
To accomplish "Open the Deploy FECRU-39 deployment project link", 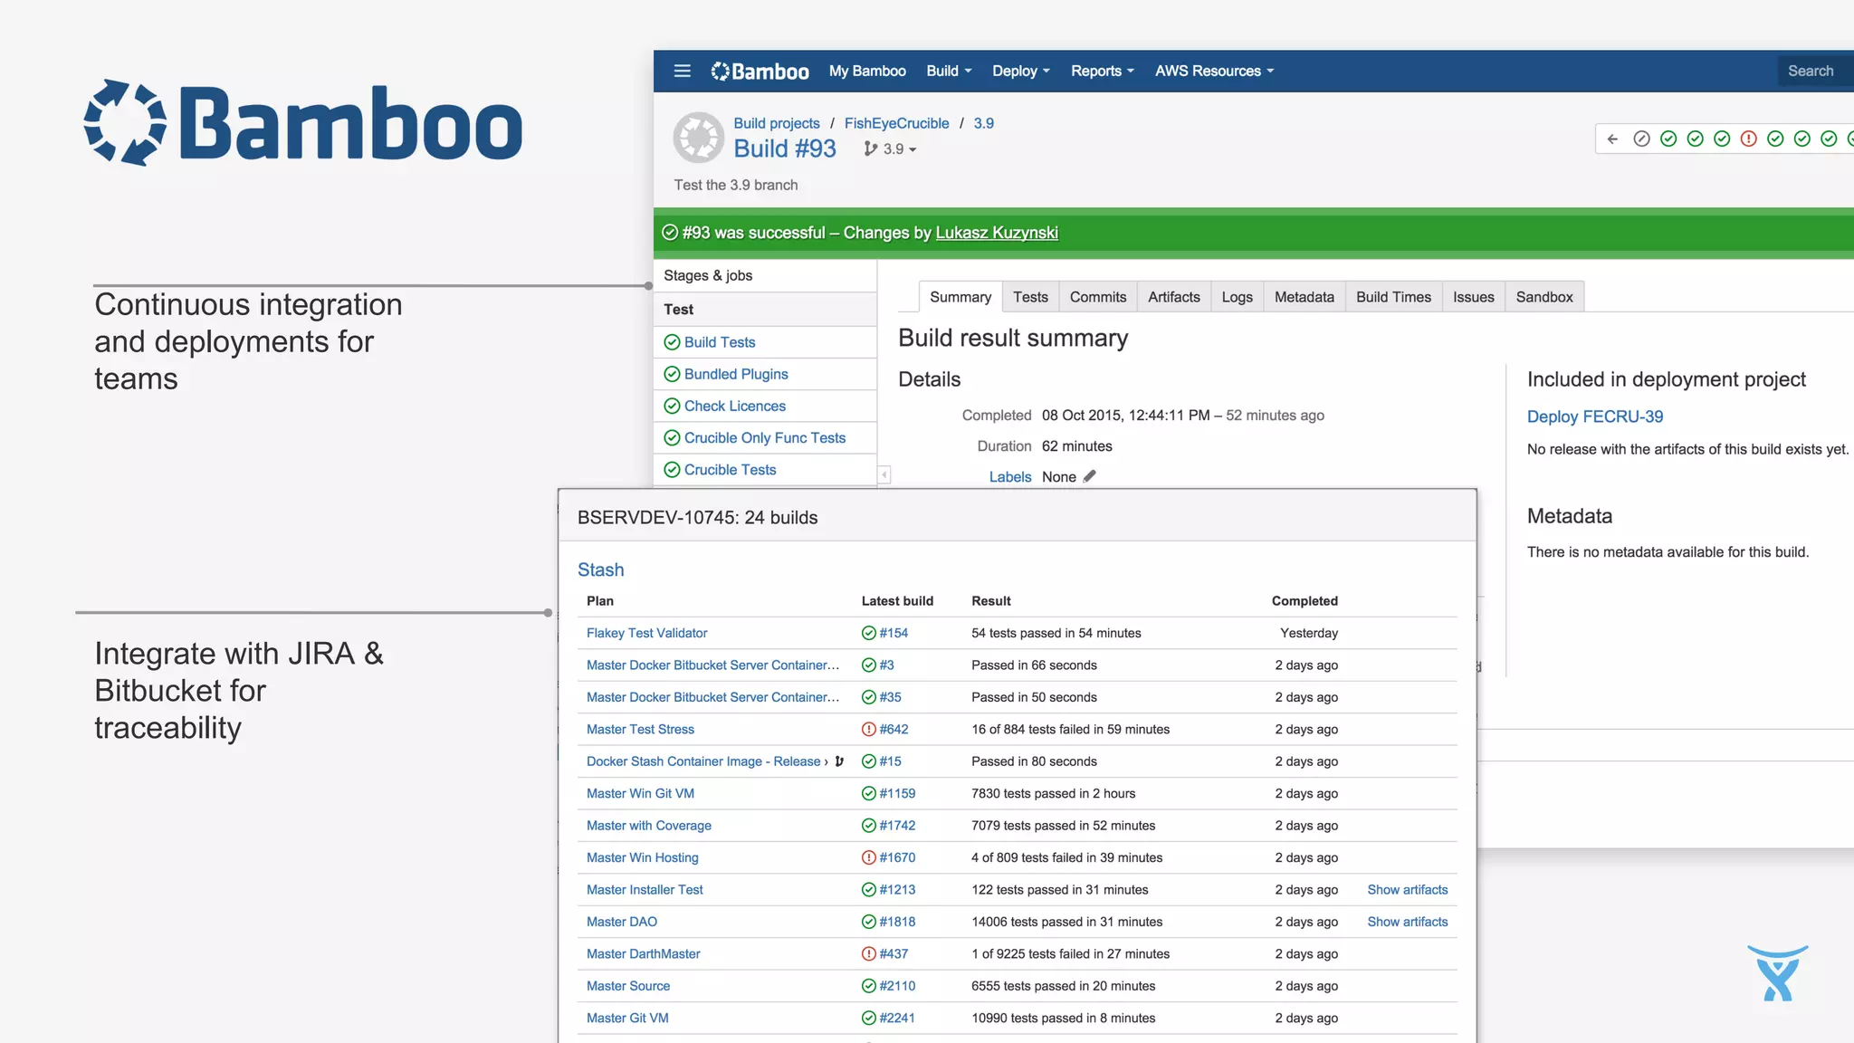I will [1595, 416].
